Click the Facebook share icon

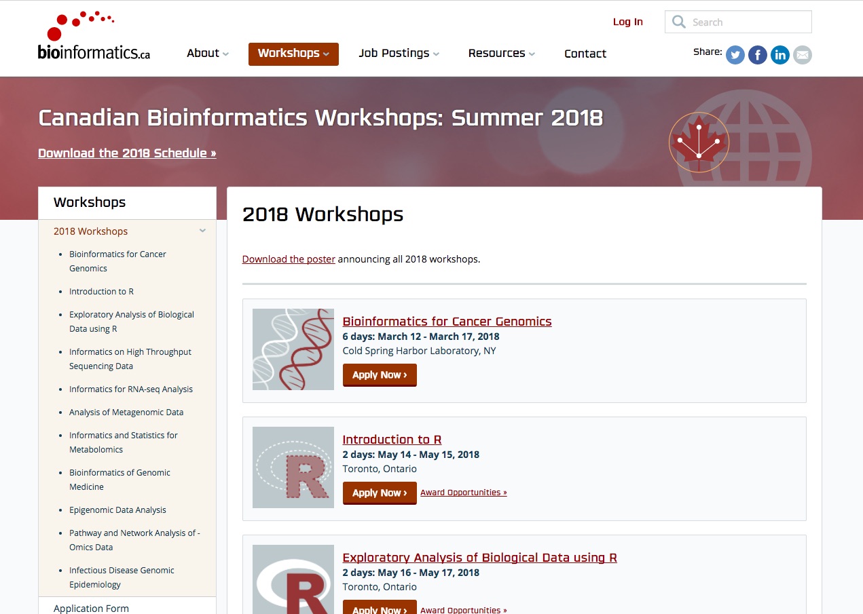(758, 55)
